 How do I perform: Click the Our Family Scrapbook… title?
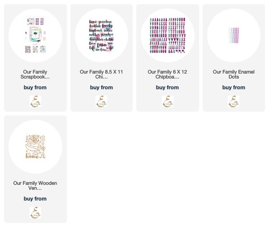pos(35,74)
